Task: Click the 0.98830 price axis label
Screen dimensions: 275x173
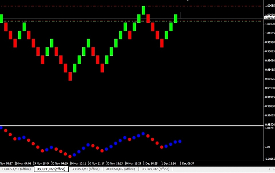Action: (270, 106)
